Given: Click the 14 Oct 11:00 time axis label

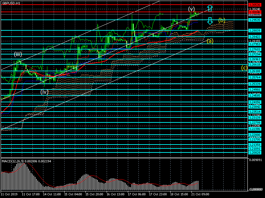Looking at the screenshot, I should 52,194.
